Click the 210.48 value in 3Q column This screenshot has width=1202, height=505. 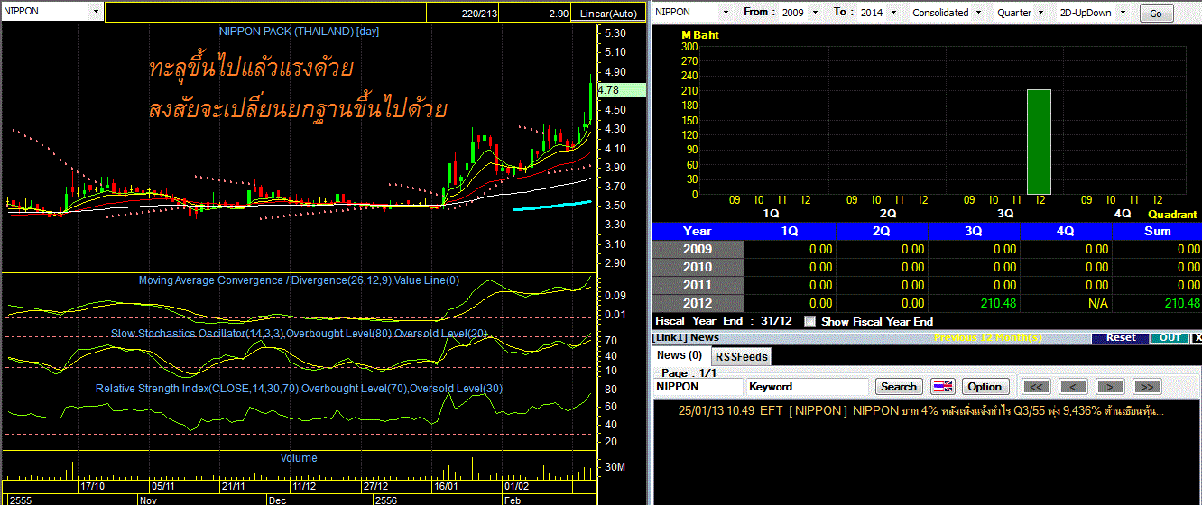point(998,304)
